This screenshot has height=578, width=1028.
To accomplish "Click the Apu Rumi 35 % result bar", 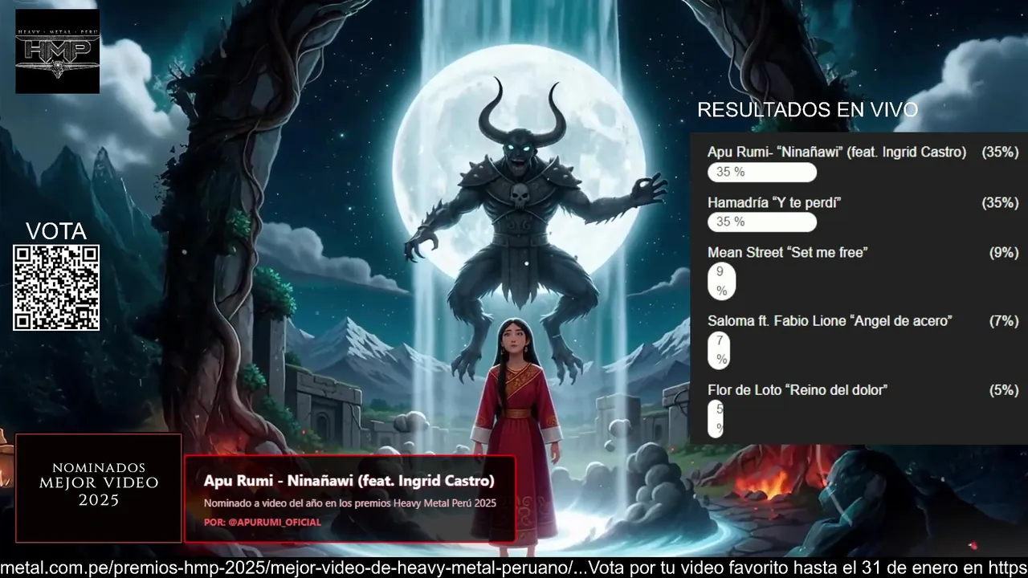I will 761,172.
